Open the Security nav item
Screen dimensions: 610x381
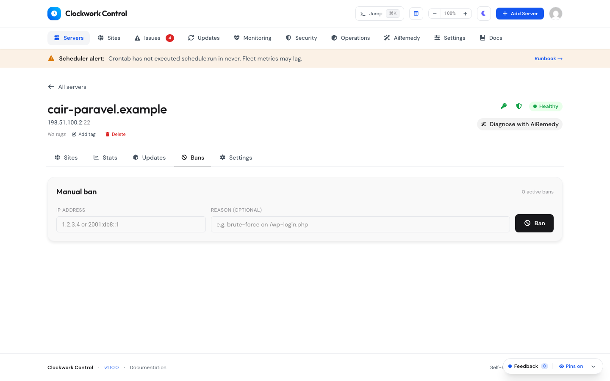point(301,38)
